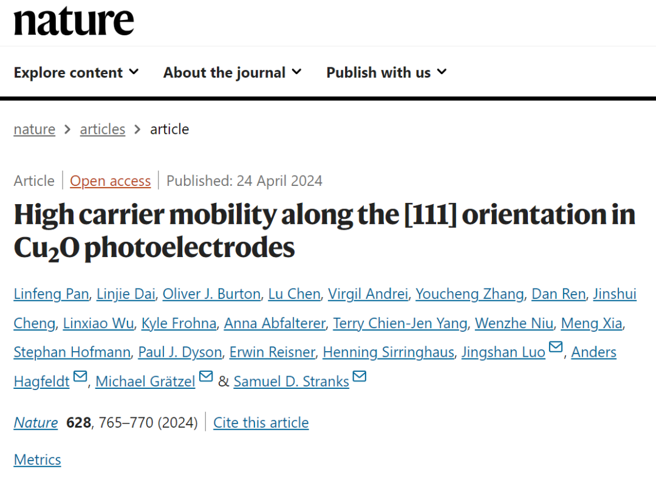This screenshot has height=480, width=656.
Task: Expand the Explore content menu
Action: [76, 72]
